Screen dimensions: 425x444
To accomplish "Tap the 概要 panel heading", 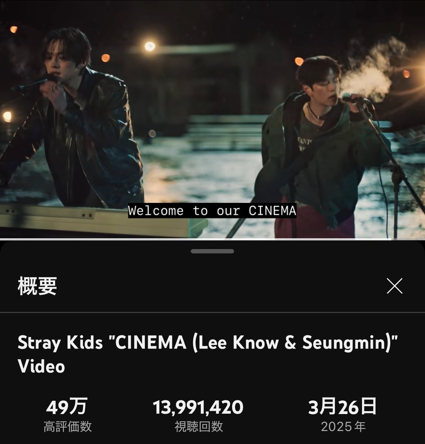I will [x=37, y=286].
